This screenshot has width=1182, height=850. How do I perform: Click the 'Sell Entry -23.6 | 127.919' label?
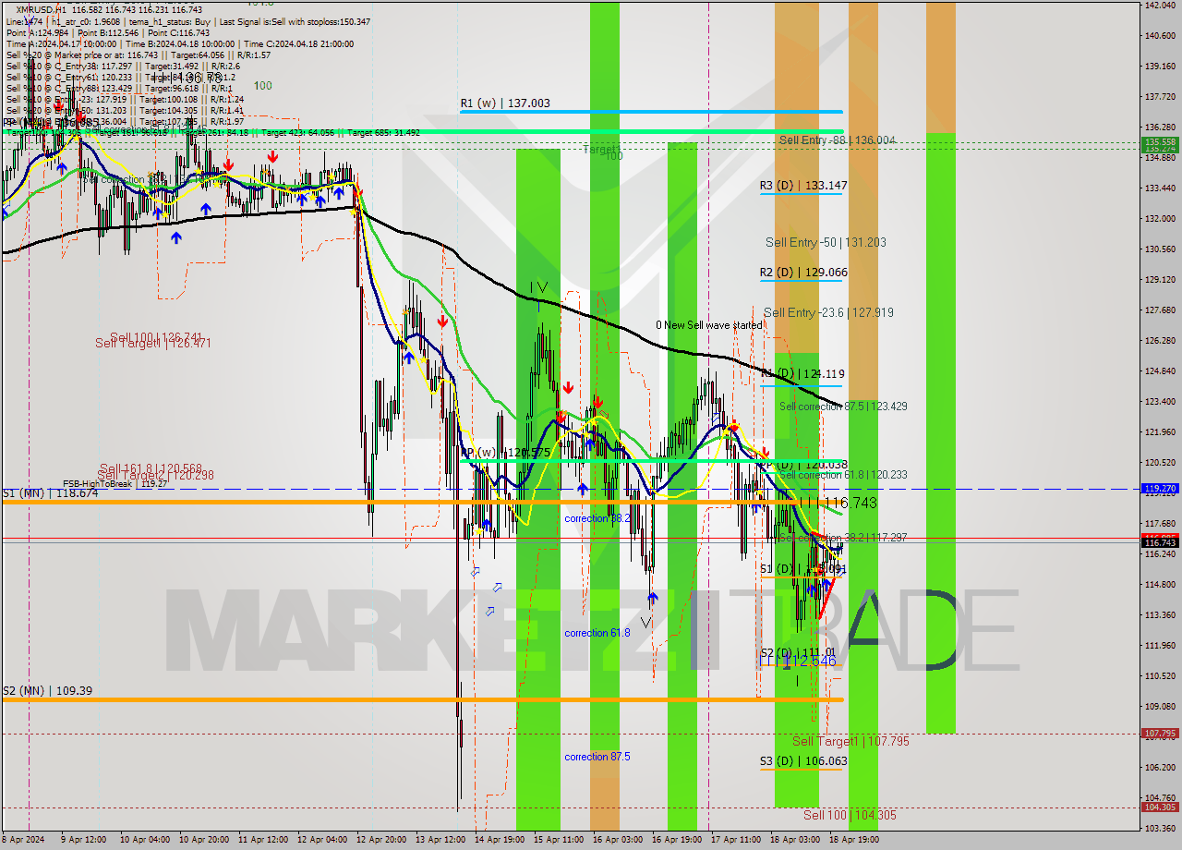(x=828, y=313)
